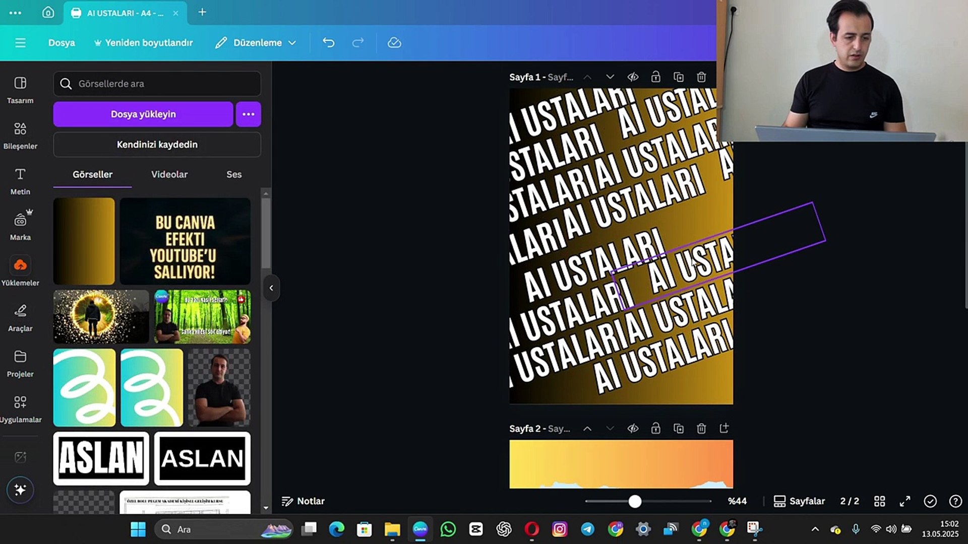Adjust the zoom slider at the bottom
968x544 pixels.
tap(635, 501)
